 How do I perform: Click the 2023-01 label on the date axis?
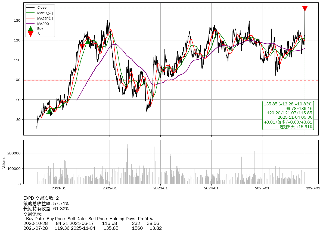[x=160, y=188]
